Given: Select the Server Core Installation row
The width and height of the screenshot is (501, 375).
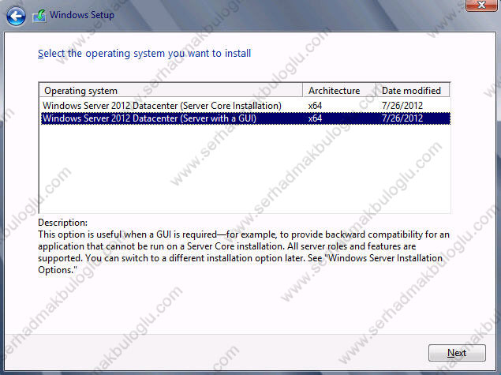Looking at the screenshot, I should point(245,106).
